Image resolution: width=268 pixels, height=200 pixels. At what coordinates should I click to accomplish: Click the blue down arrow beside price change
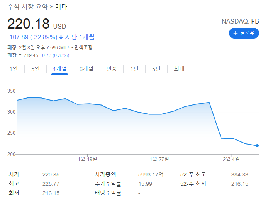pyautogui.click(x=61, y=37)
